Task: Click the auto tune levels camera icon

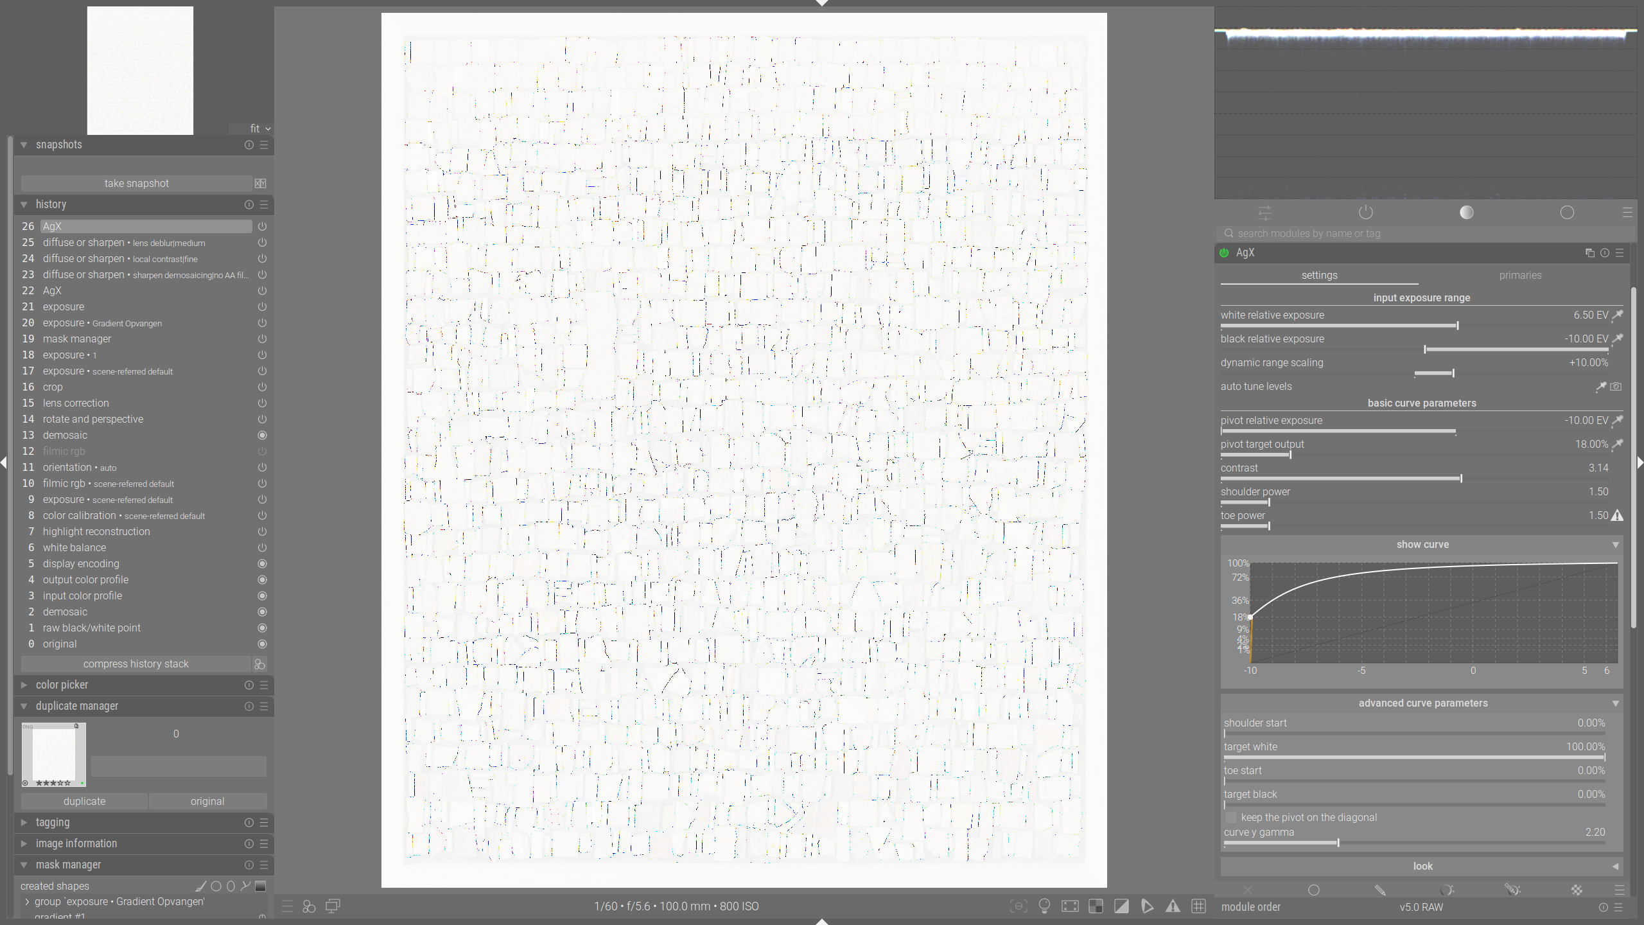Action: click(1616, 387)
